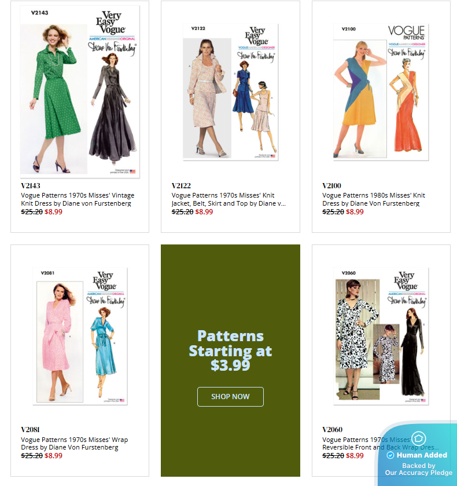Click the V2100 product number heading

pyautogui.click(x=331, y=186)
